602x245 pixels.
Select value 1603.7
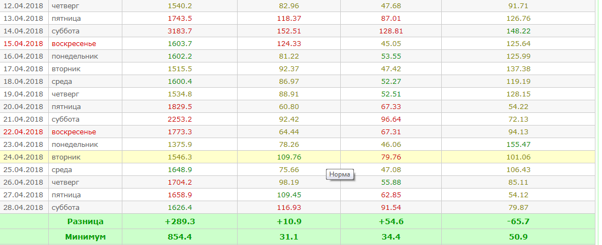(x=180, y=44)
